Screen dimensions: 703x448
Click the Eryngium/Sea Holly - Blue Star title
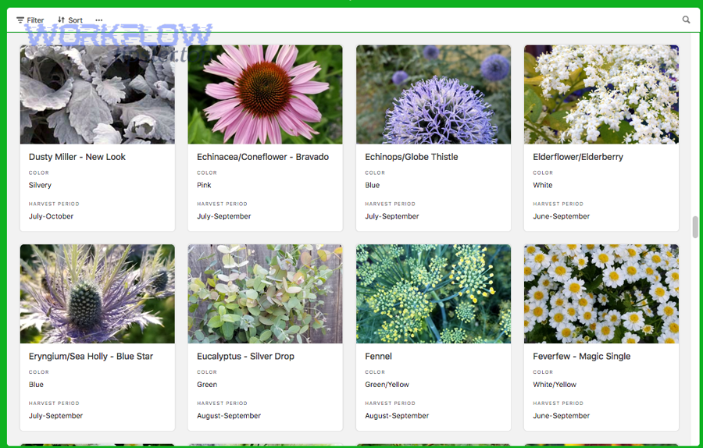coord(91,357)
